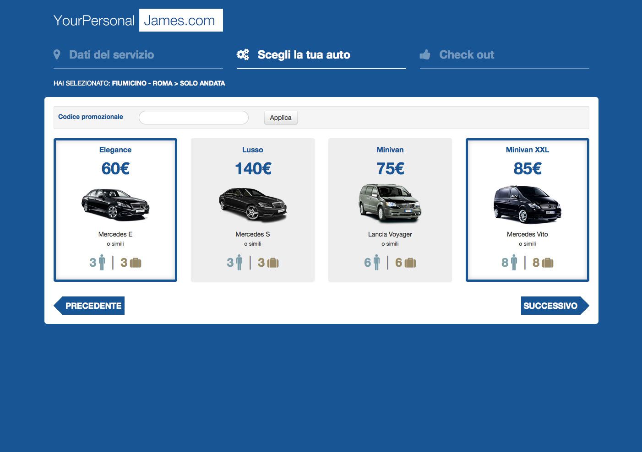Click the Lancia Voyager car image
The image size is (642, 452).
point(390,204)
